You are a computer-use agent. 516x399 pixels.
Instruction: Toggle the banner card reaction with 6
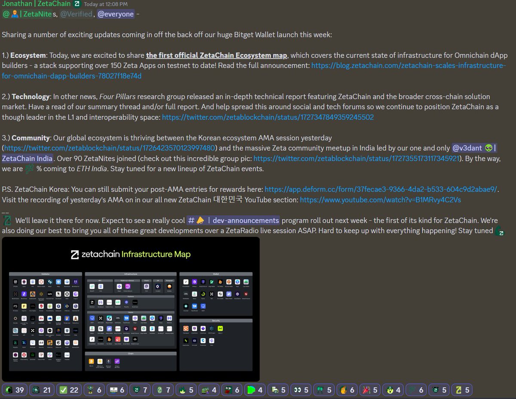(x=117, y=390)
